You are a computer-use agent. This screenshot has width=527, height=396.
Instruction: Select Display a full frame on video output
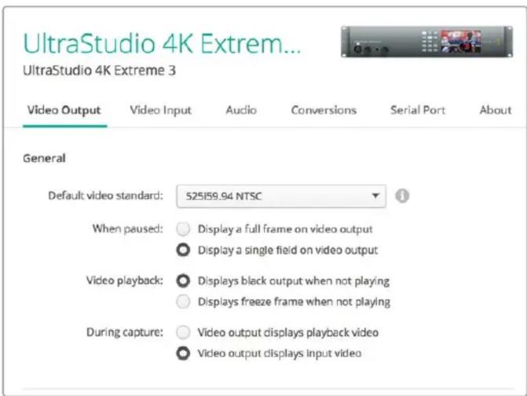(184, 229)
